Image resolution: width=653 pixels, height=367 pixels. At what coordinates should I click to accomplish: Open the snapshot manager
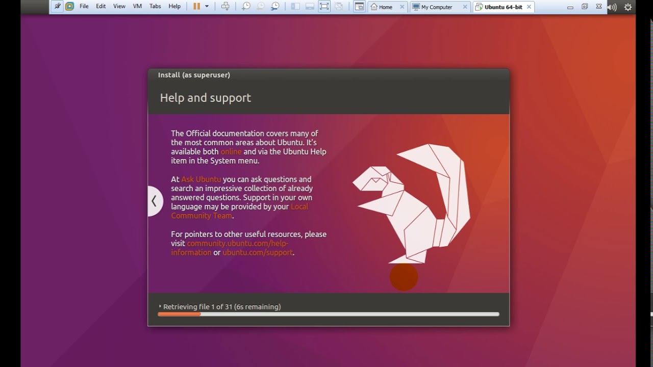click(275, 7)
